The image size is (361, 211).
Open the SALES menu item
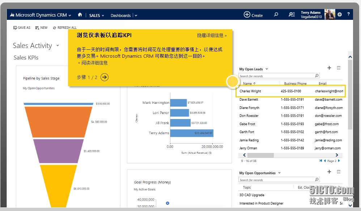tap(95, 16)
